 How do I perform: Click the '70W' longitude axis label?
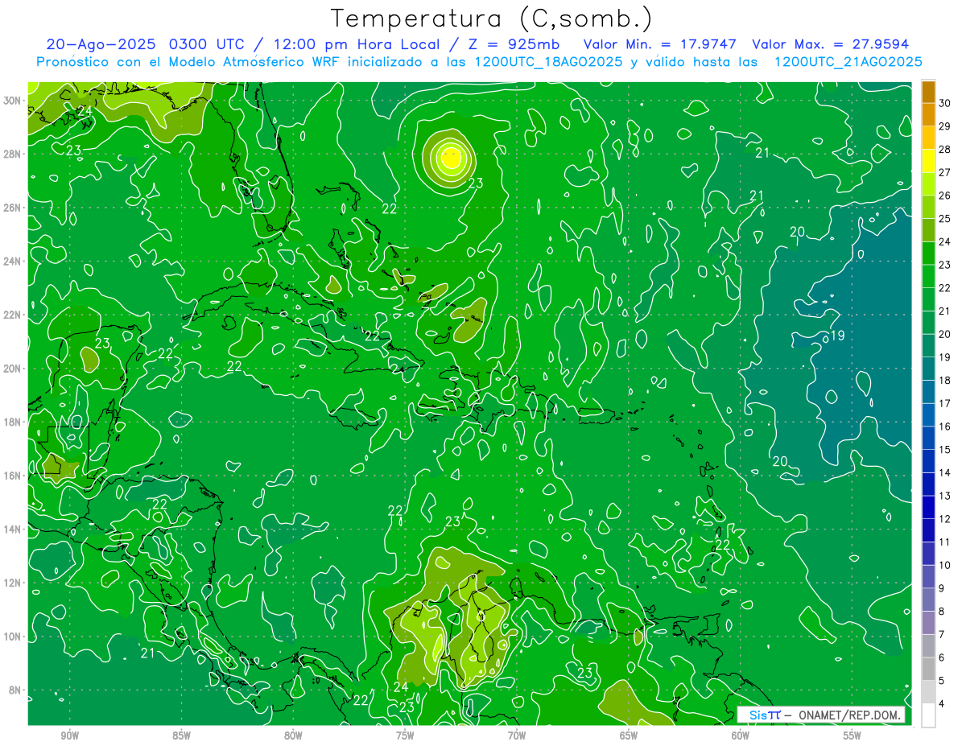[517, 736]
